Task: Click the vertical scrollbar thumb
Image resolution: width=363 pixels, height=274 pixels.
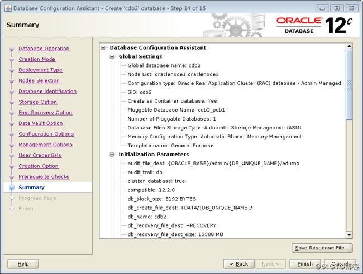Action: [349, 85]
